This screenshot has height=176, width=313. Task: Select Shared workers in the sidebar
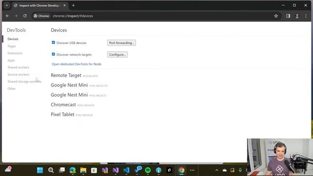[19, 67]
